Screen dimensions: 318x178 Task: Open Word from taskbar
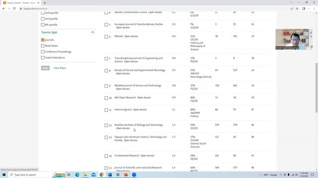(x=110, y=175)
